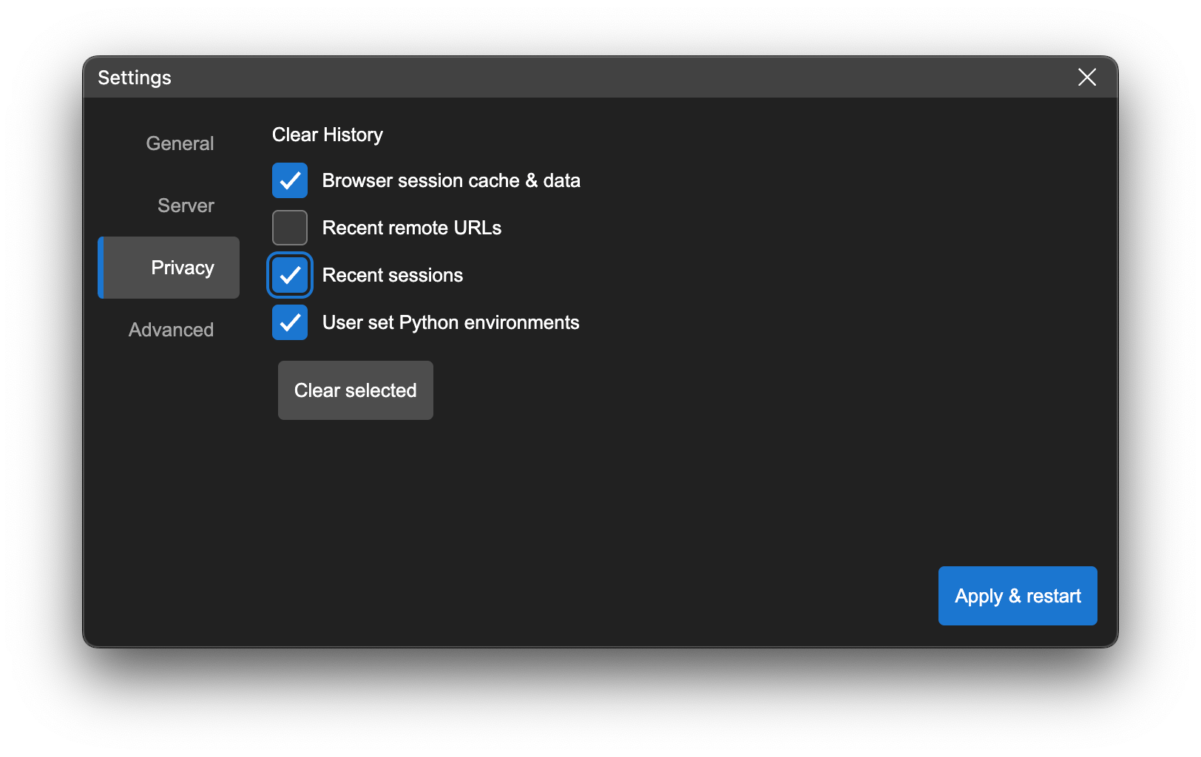This screenshot has width=1201, height=757.
Task: Switch to the Server tab
Action: (x=186, y=206)
